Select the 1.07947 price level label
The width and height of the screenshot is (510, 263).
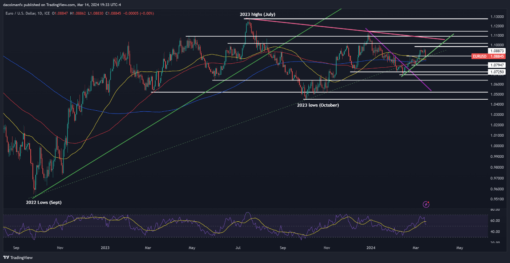coord(496,65)
